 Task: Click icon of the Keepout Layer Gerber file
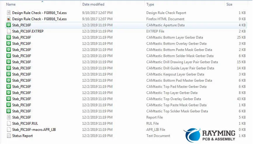(9, 74)
